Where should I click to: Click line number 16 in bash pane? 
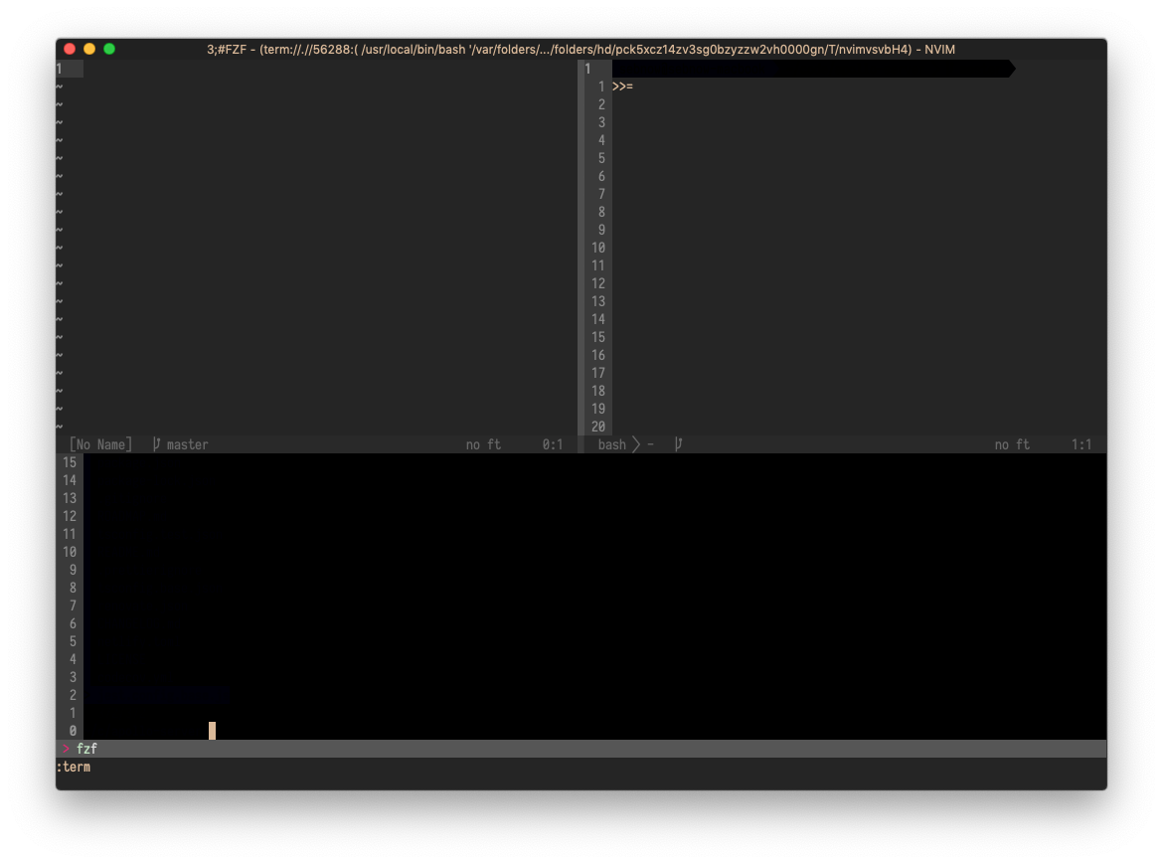pyautogui.click(x=598, y=355)
